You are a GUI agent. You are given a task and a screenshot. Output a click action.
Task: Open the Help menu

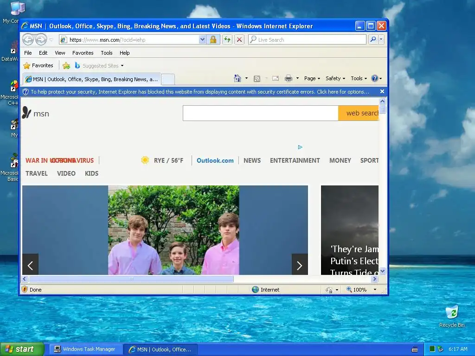[124, 53]
